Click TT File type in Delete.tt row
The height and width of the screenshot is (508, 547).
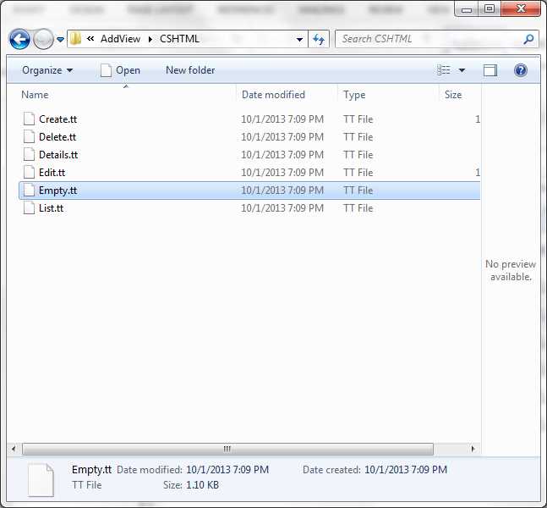358,137
